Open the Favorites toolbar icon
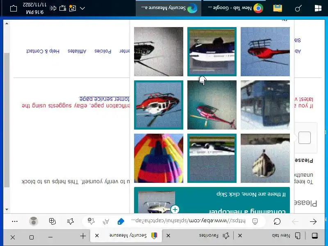This screenshot has height=246, width=328. tap(71, 221)
